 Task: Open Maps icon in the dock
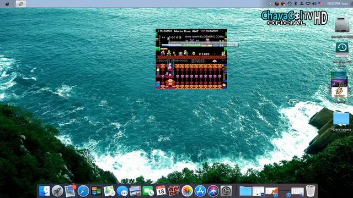(109, 191)
